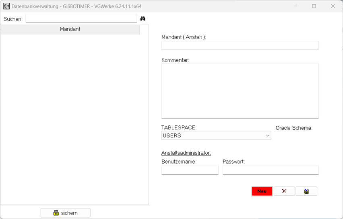Image resolution: width=343 pixels, height=219 pixels.
Task: Minimize the Datenbankverwaltung window
Action: click(295, 6)
